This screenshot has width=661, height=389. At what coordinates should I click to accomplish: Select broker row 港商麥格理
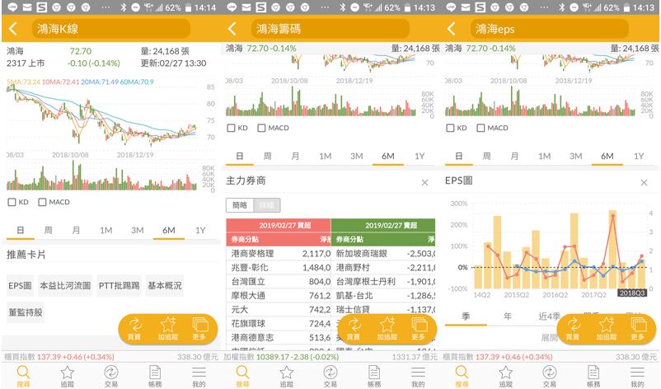tap(279, 254)
